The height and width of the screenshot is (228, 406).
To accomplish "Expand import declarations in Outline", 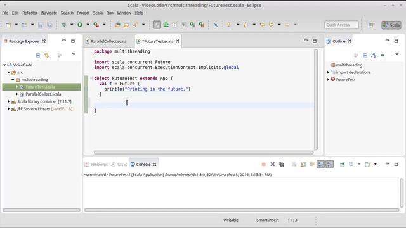I will point(328,72).
